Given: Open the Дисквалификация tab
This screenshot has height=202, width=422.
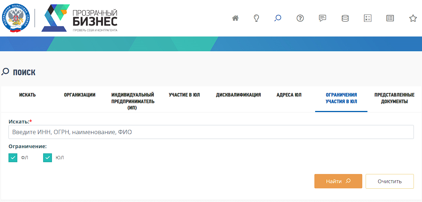Looking at the screenshot, I should coord(238,95).
